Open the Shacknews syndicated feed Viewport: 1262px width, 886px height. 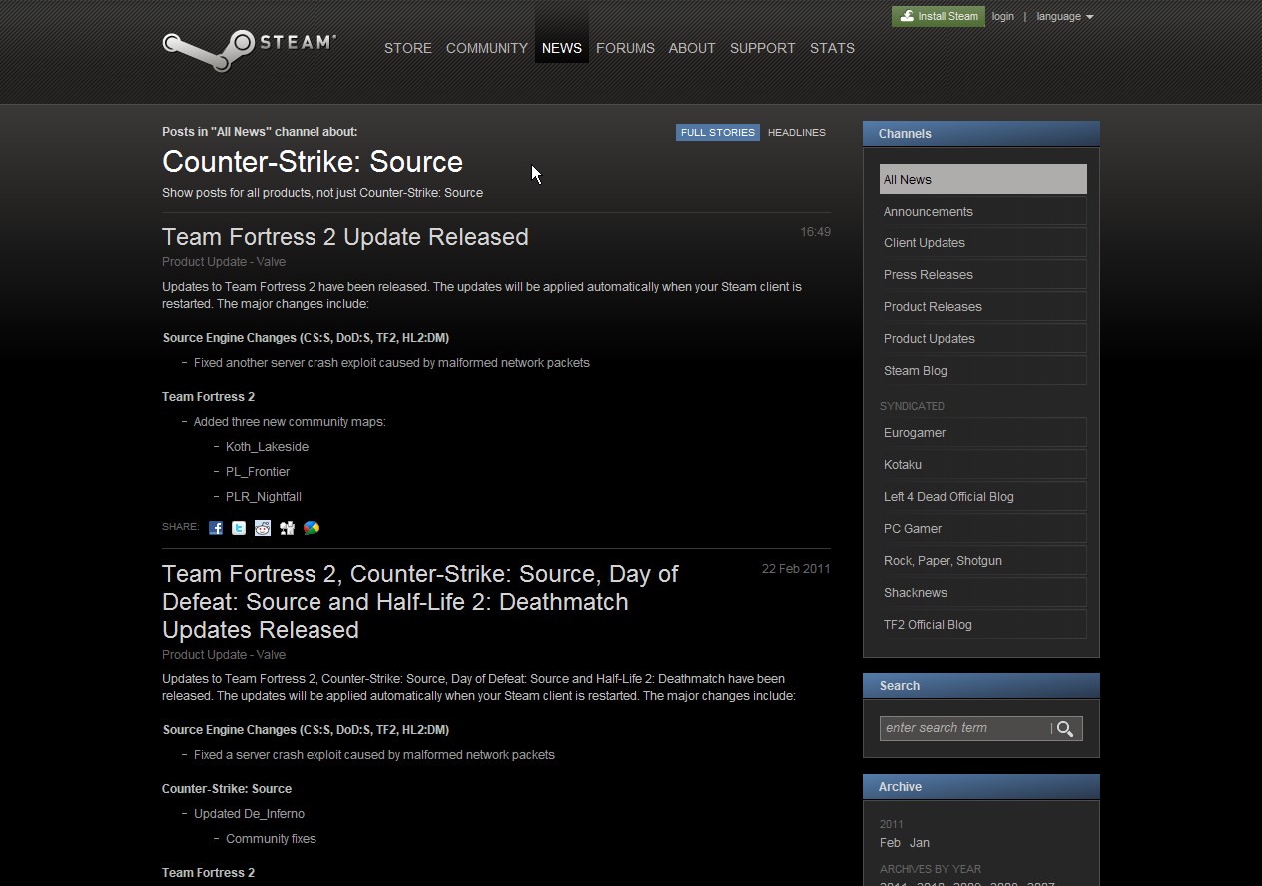click(983, 593)
